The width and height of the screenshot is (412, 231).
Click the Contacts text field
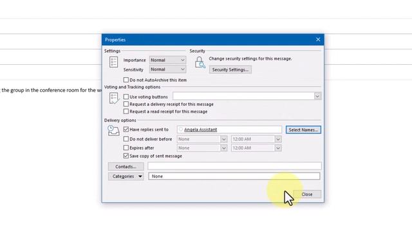pos(234,166)
